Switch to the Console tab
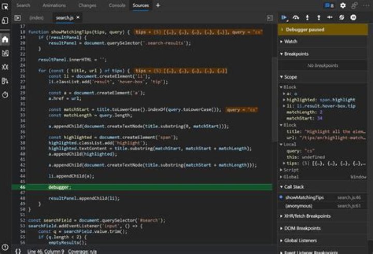Image resolution: width=373 pixels, height=254 pixels. pyautogui.click(x=117, y=5)
